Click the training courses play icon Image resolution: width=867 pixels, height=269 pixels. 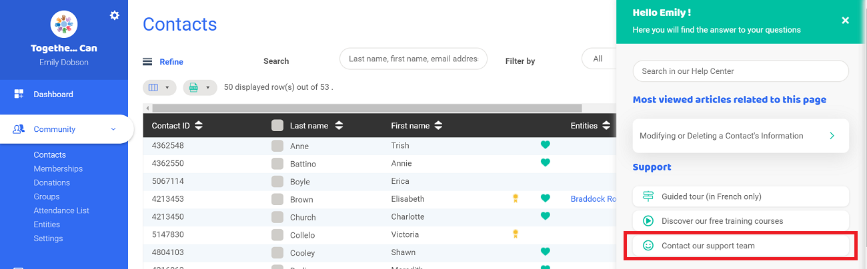coord(648,221)
